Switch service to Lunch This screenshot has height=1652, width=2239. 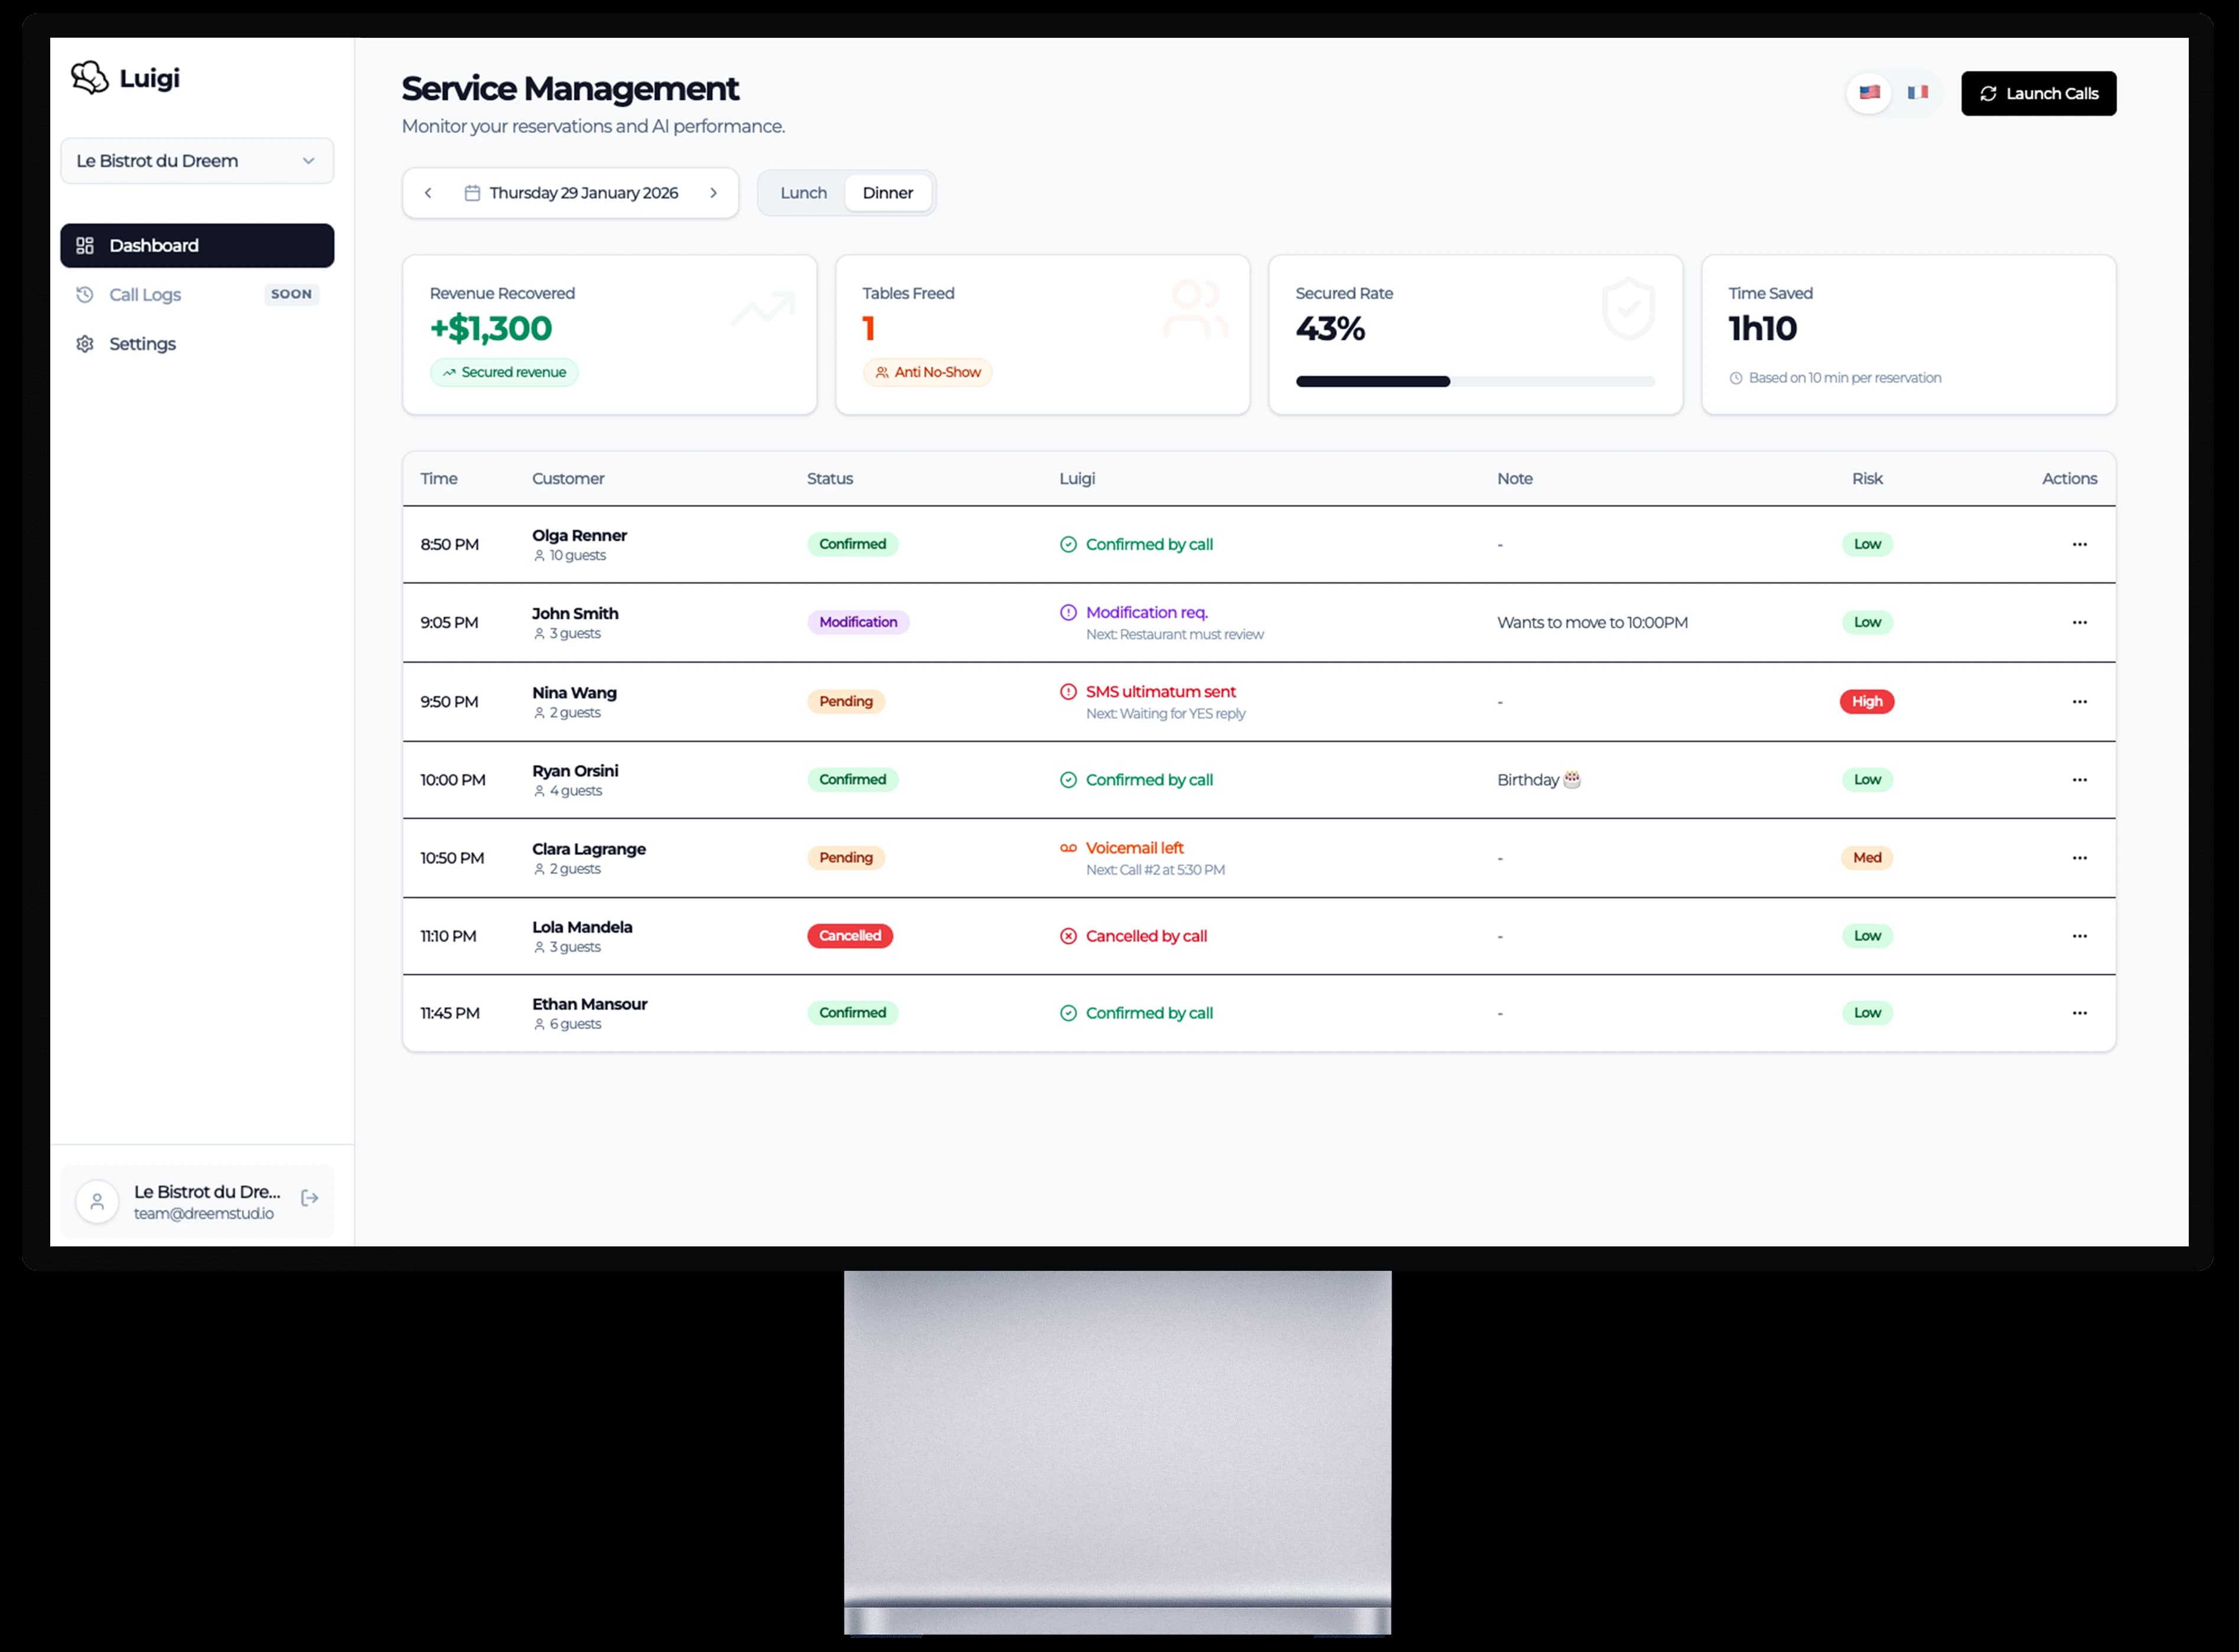tap(803, 192)
